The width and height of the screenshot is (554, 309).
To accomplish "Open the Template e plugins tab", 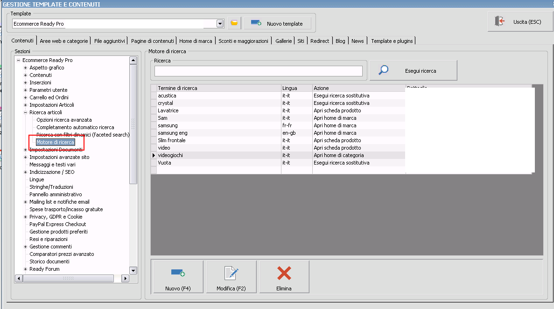I will 392,41.
